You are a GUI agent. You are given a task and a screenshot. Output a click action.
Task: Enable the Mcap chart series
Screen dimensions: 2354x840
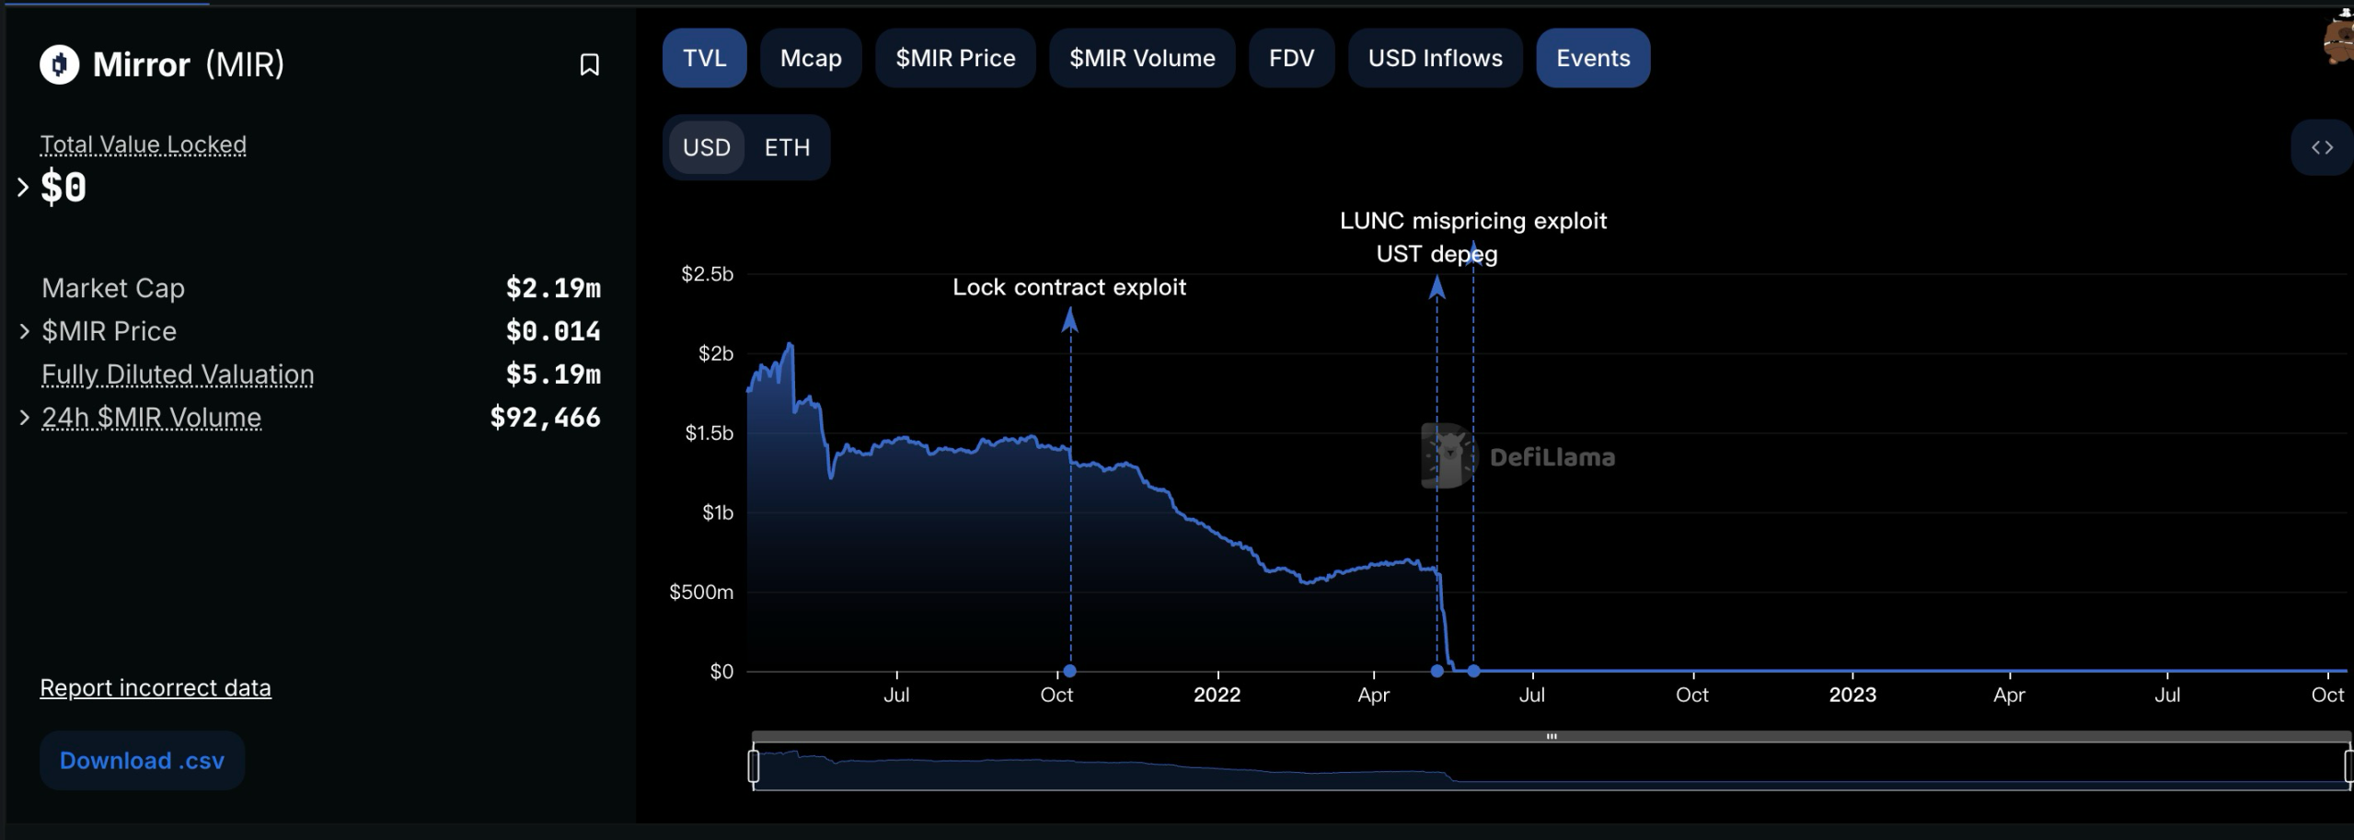pyautogui.click(x=811, y=58)
